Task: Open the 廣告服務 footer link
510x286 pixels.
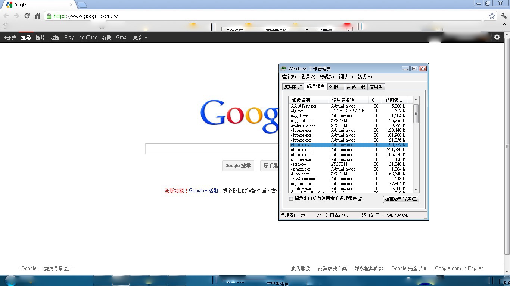Action: [301, 268]
